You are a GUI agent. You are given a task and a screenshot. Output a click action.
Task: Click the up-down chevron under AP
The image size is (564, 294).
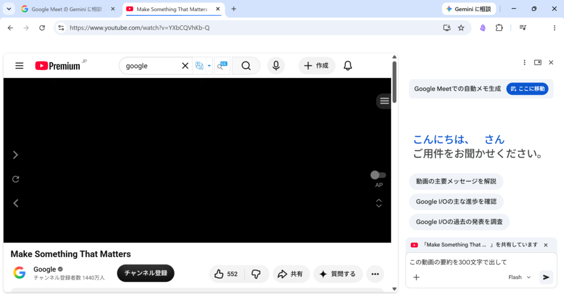click(379, 203)
